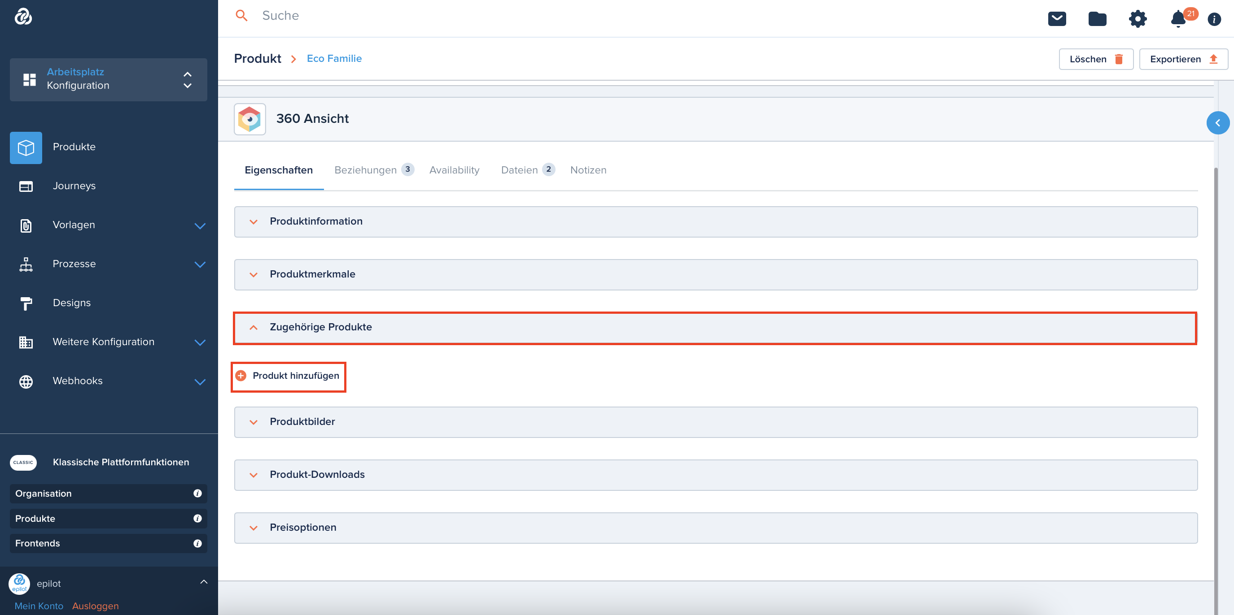Click the Klassische Plattformfunktionen label
The image size is (1234, 615).
pos(121,462)
